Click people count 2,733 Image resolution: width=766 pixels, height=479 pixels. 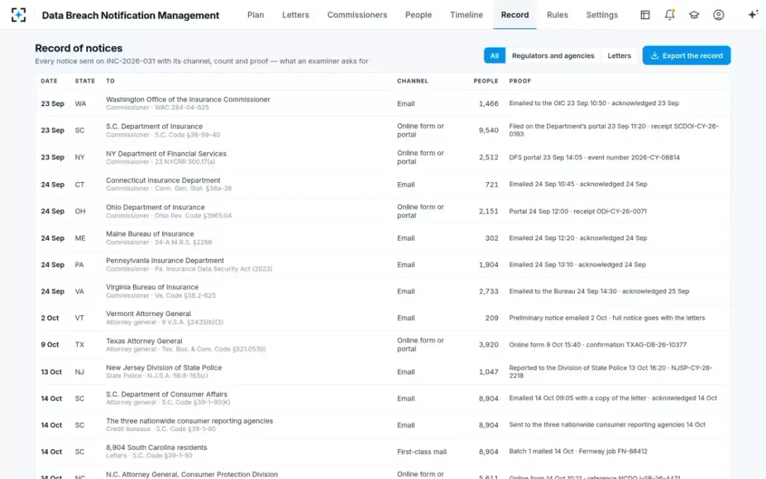[x=488, y=291]
